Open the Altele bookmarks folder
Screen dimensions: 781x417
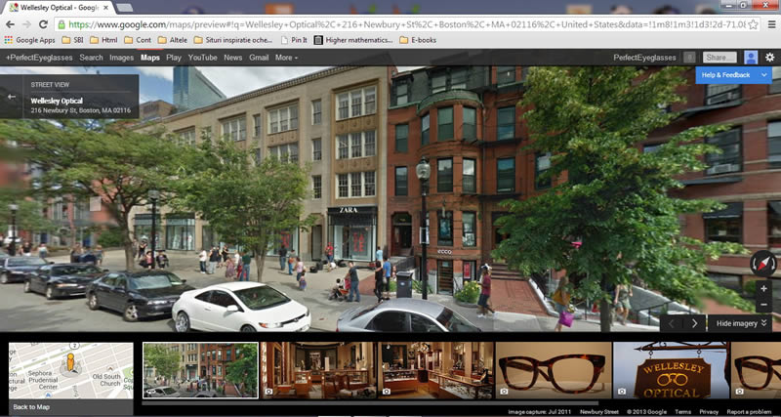(x=174, y=40)
